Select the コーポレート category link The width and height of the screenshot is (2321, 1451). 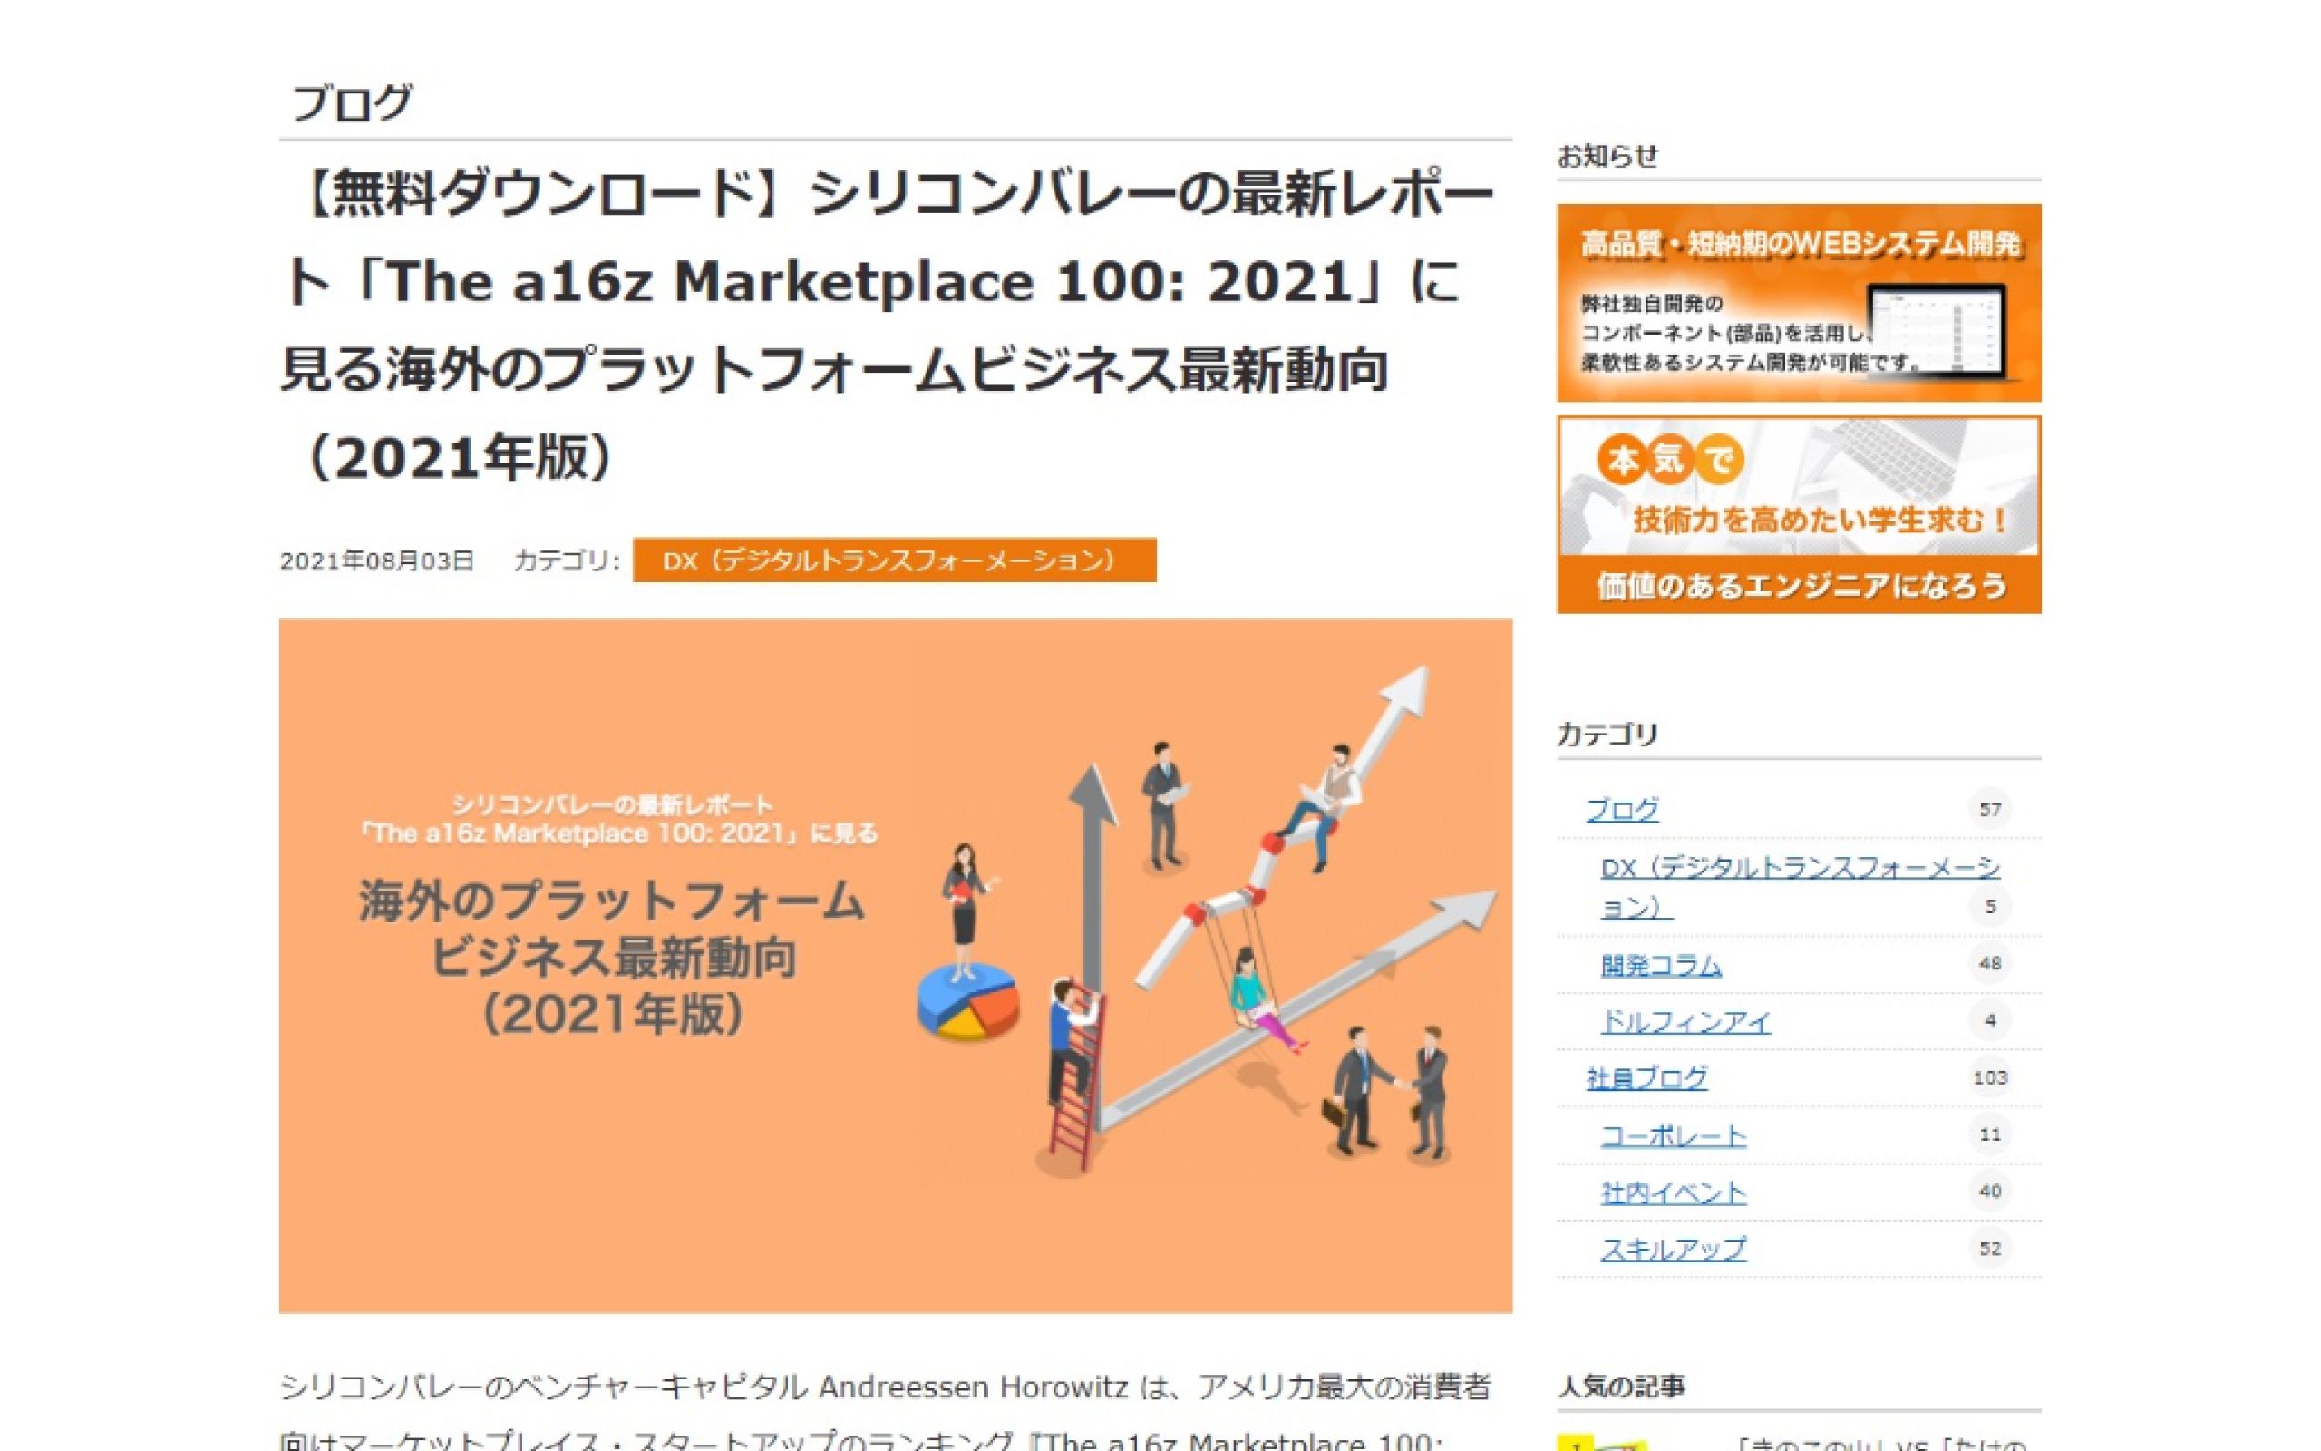(x=1673, y=1135)
